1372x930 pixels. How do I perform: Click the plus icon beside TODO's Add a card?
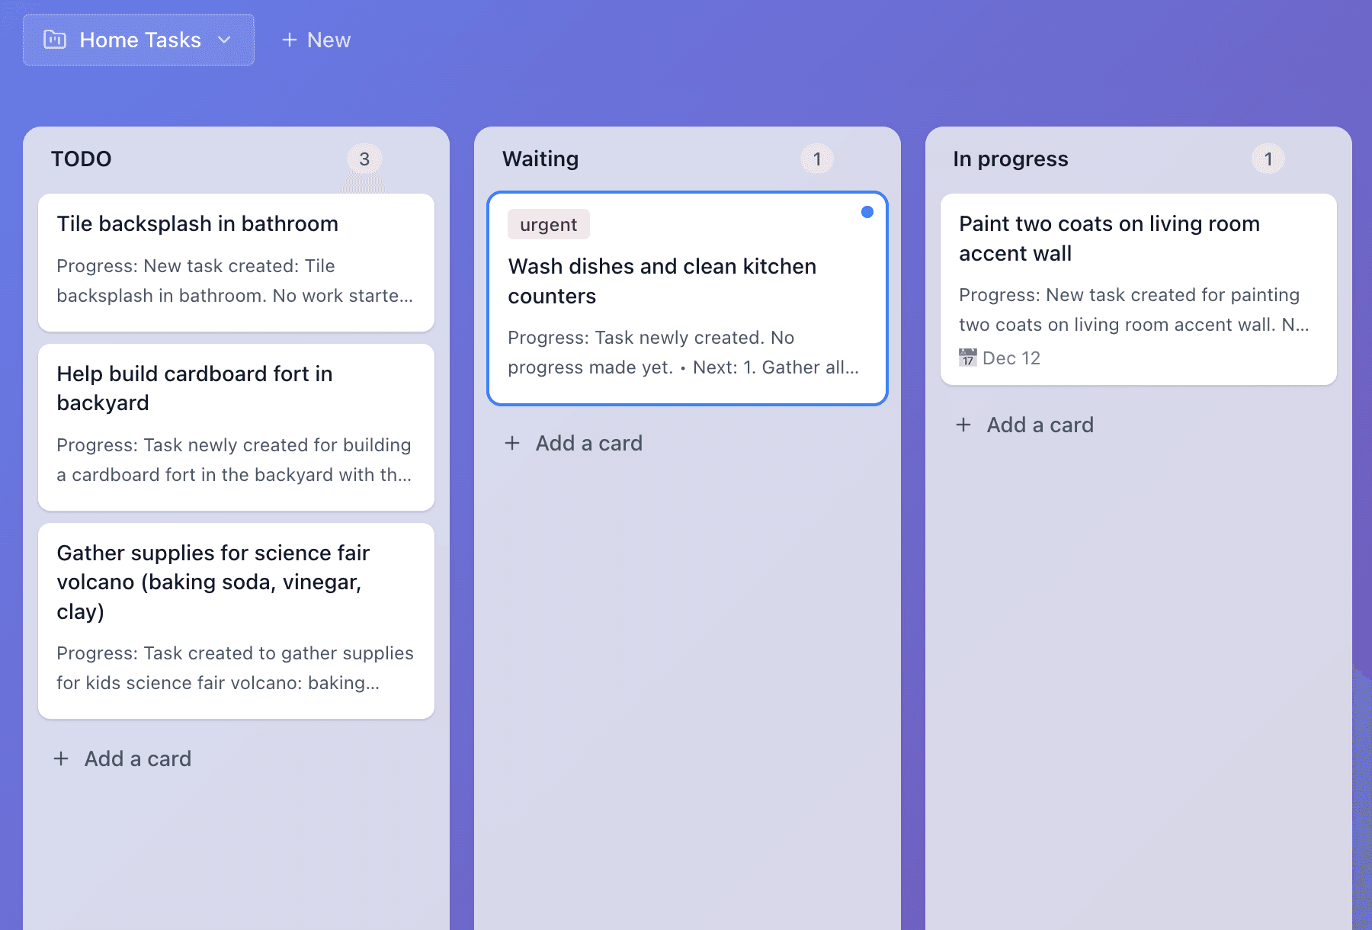point(61,758)
